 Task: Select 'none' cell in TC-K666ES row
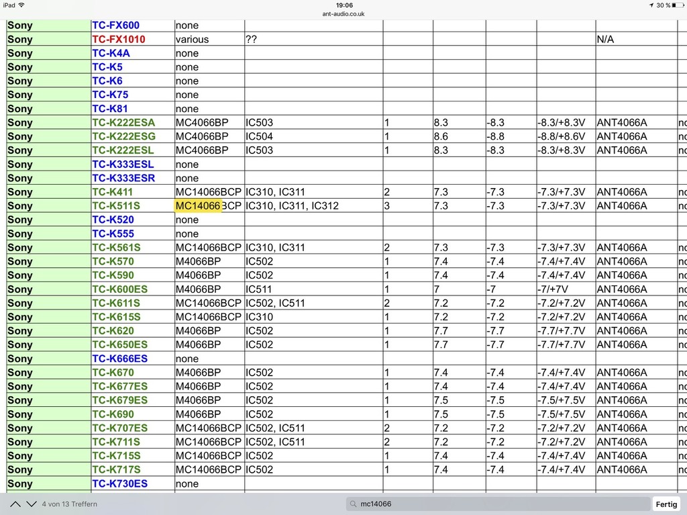point(209,359)
